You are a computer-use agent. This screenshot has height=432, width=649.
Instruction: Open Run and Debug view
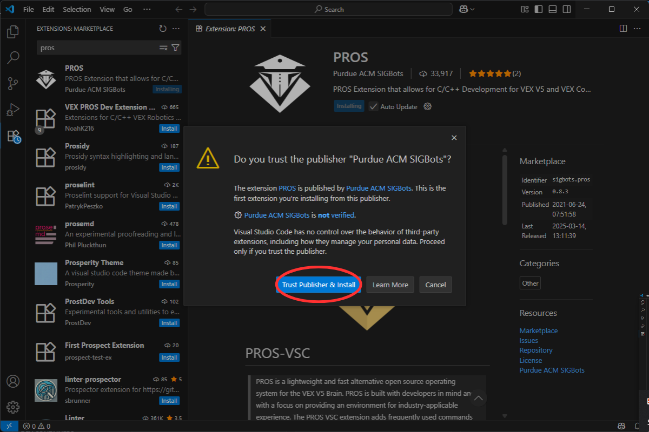click(x=13, y=110)
